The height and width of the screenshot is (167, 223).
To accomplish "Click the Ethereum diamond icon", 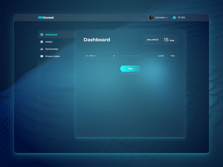I will click(87, 56).
